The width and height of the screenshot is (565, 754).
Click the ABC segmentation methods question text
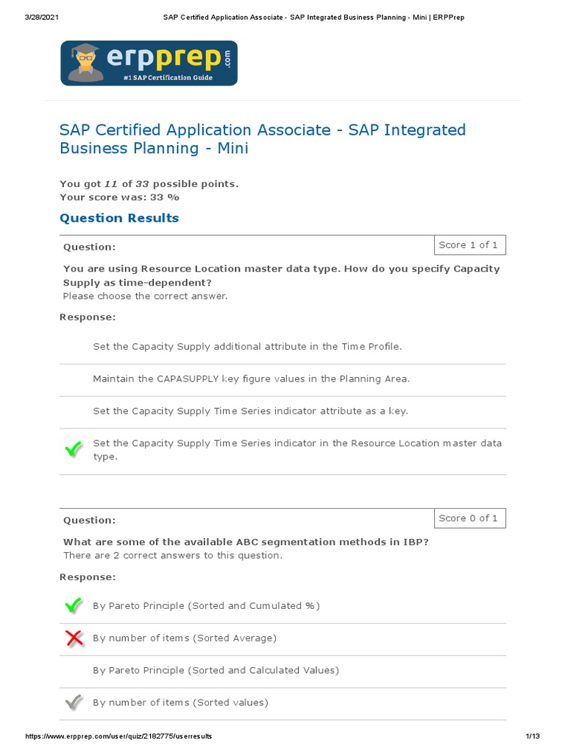pos(246,542)
